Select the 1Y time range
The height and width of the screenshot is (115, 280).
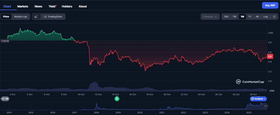[x=250, y=17]
